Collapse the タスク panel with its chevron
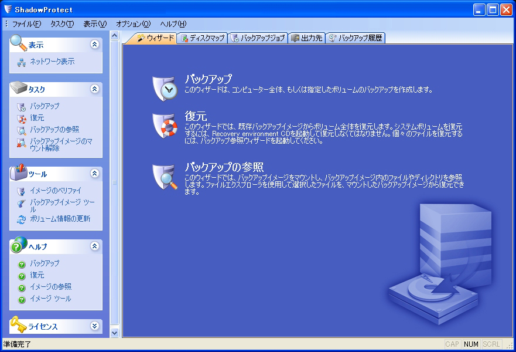This screenshot has width=516, height=352. (x=94, y=89)
